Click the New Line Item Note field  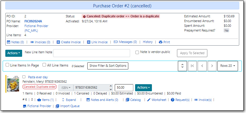(x=92, y=53)
